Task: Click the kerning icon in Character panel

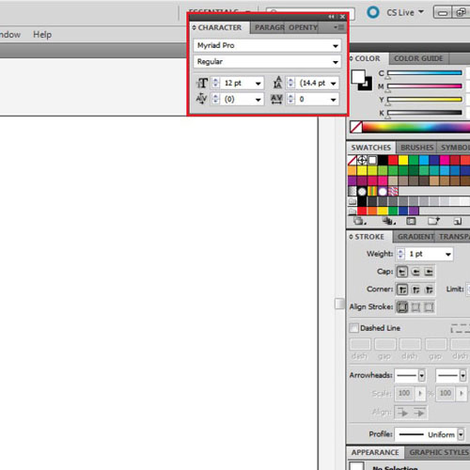Action: (x=201, y=100)
